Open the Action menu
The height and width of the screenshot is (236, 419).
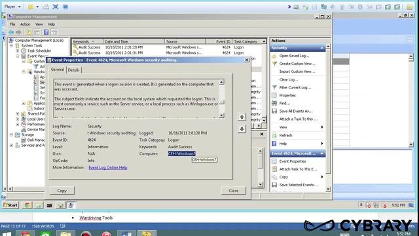[x=25, y=24]
